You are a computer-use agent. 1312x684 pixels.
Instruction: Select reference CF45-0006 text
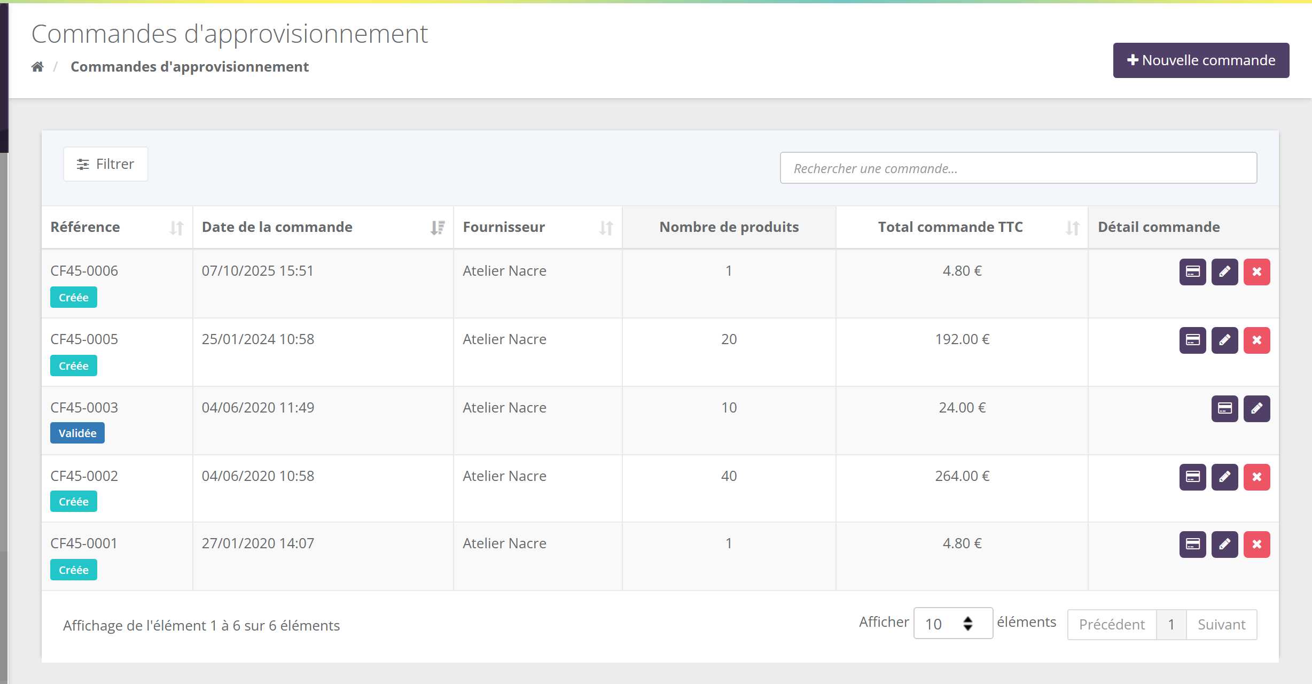[x=84, y=271]
